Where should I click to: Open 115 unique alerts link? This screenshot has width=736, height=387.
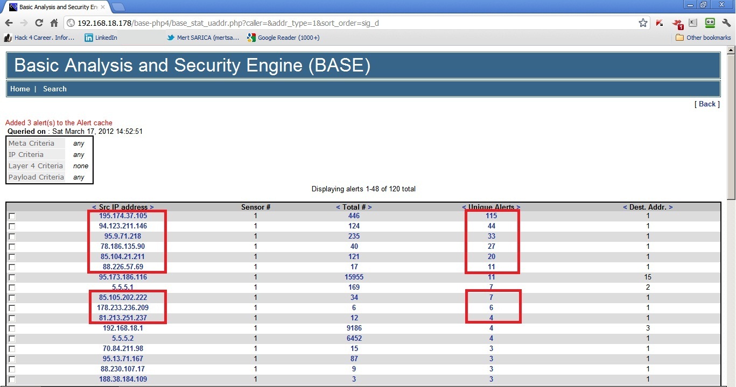(491, 216)
